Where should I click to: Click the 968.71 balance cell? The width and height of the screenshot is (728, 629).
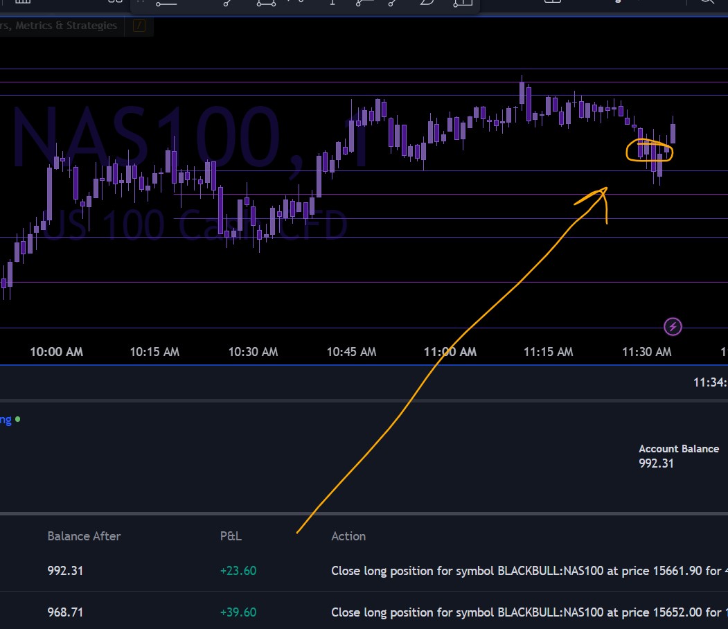point(65,612)
